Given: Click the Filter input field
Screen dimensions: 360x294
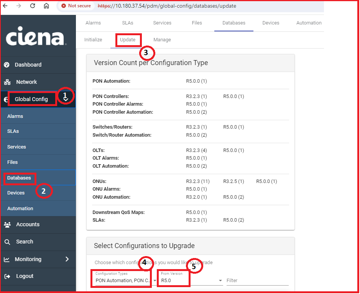Looking at the screenshot, I should (257, 281).
